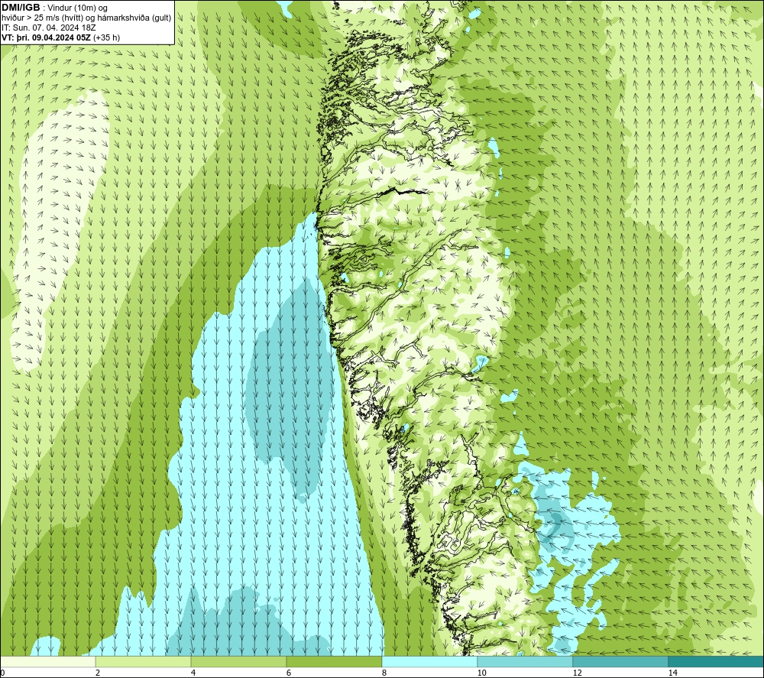Click the DMI/IGB title text
Viewport: 764px width, 678px height.
21,8
